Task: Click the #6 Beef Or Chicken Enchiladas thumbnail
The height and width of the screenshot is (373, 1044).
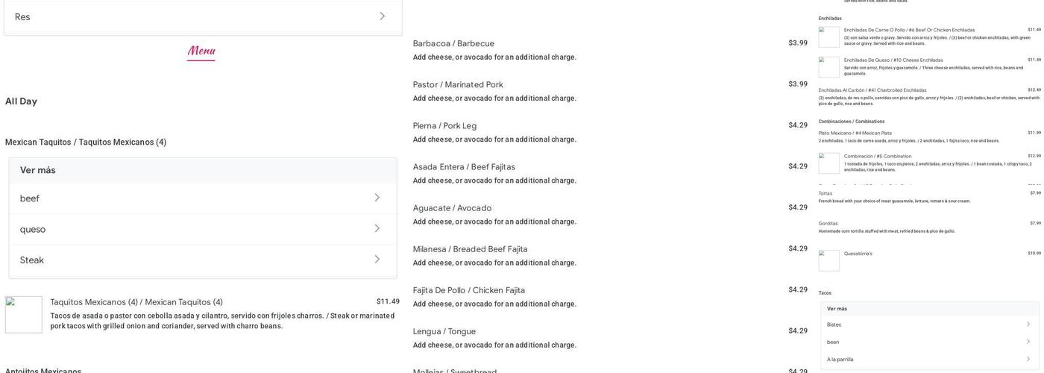Action: click(x=828, y=37)
